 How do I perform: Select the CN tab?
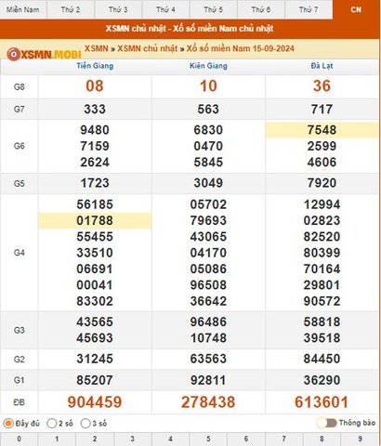coord(356,9)
